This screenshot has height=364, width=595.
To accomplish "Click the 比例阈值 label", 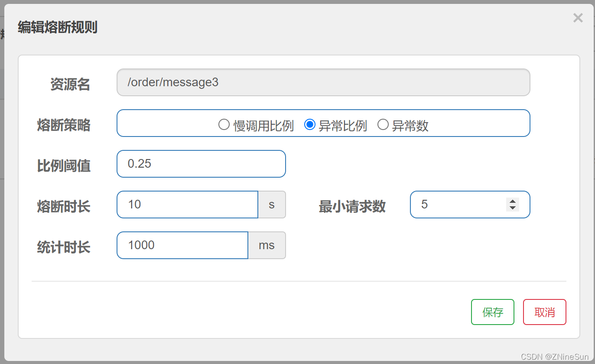I will click(x=64, y=166).
